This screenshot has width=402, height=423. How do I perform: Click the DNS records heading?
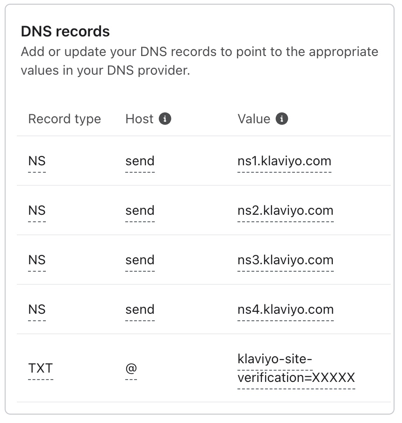[65, 31]
